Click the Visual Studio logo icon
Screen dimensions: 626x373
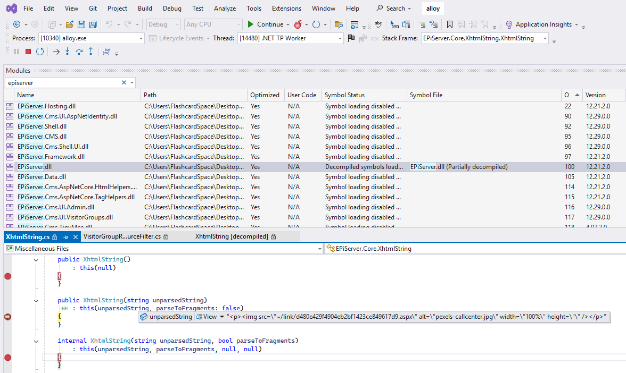pos(12,9)
